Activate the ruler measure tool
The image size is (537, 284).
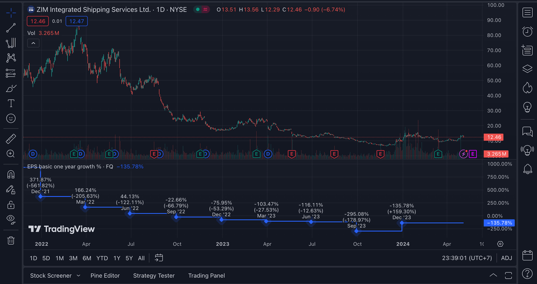10,139
